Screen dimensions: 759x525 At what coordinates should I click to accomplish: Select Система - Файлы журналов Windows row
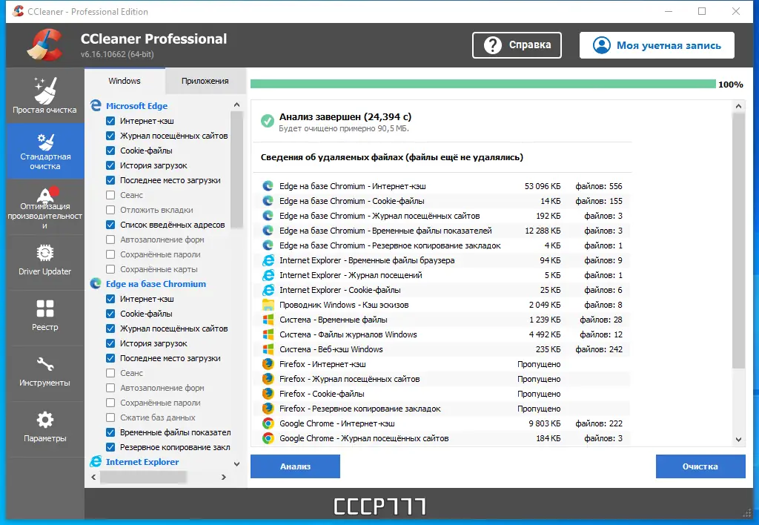point(442,334)
